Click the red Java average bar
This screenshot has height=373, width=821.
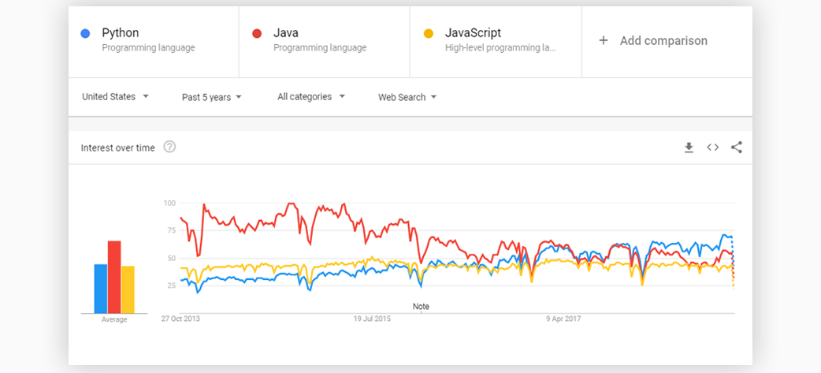point(114,277)
